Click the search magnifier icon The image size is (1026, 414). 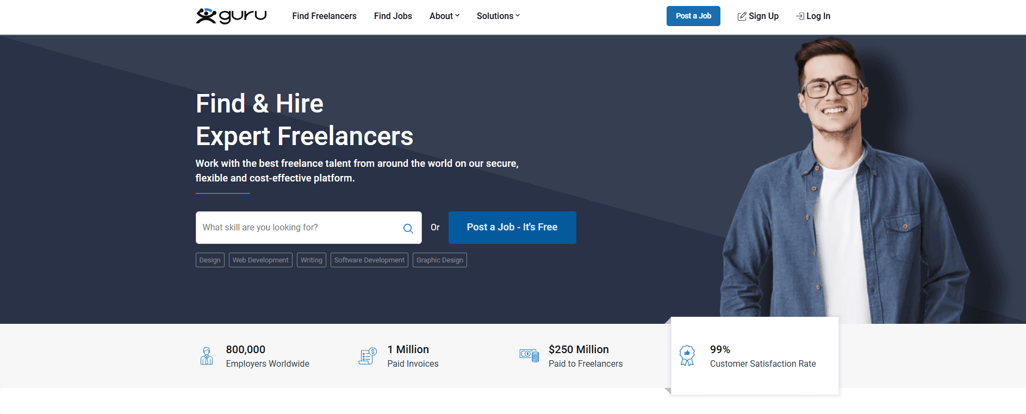pos(408,228)
